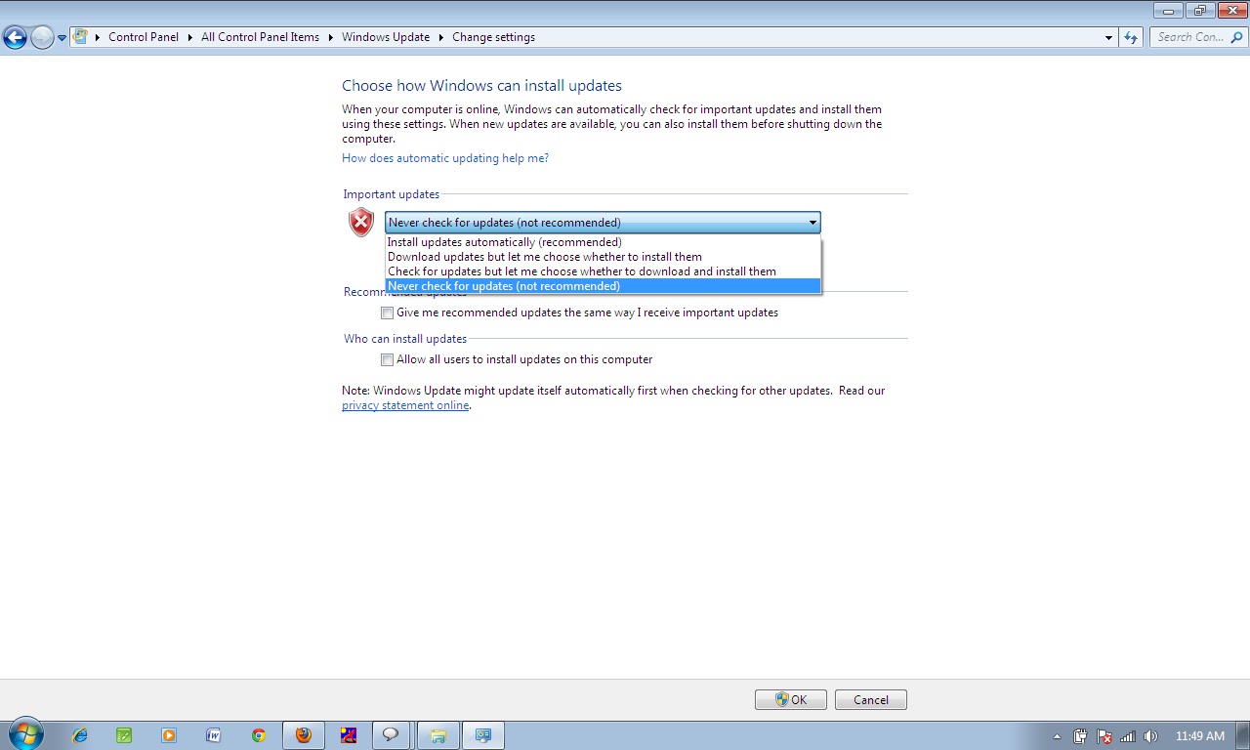Switch to Firefox on taskbar

point(304,735)
